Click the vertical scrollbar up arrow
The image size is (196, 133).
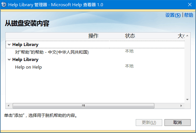[187, 36]
